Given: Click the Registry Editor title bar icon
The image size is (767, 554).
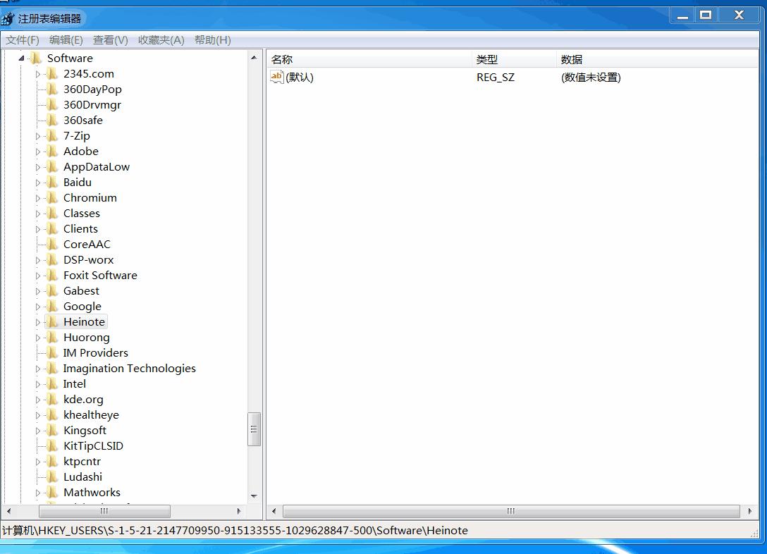Looking at the screenshot, I should (7, 18).
